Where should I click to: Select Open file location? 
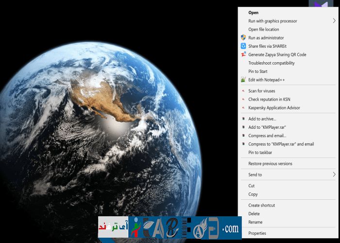263,30
